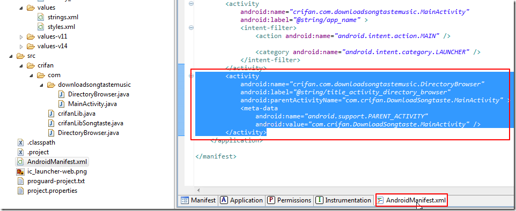Select the downloadsongtastemusic folder icon
Screen dimensions: 516x211
click(51, 85)
